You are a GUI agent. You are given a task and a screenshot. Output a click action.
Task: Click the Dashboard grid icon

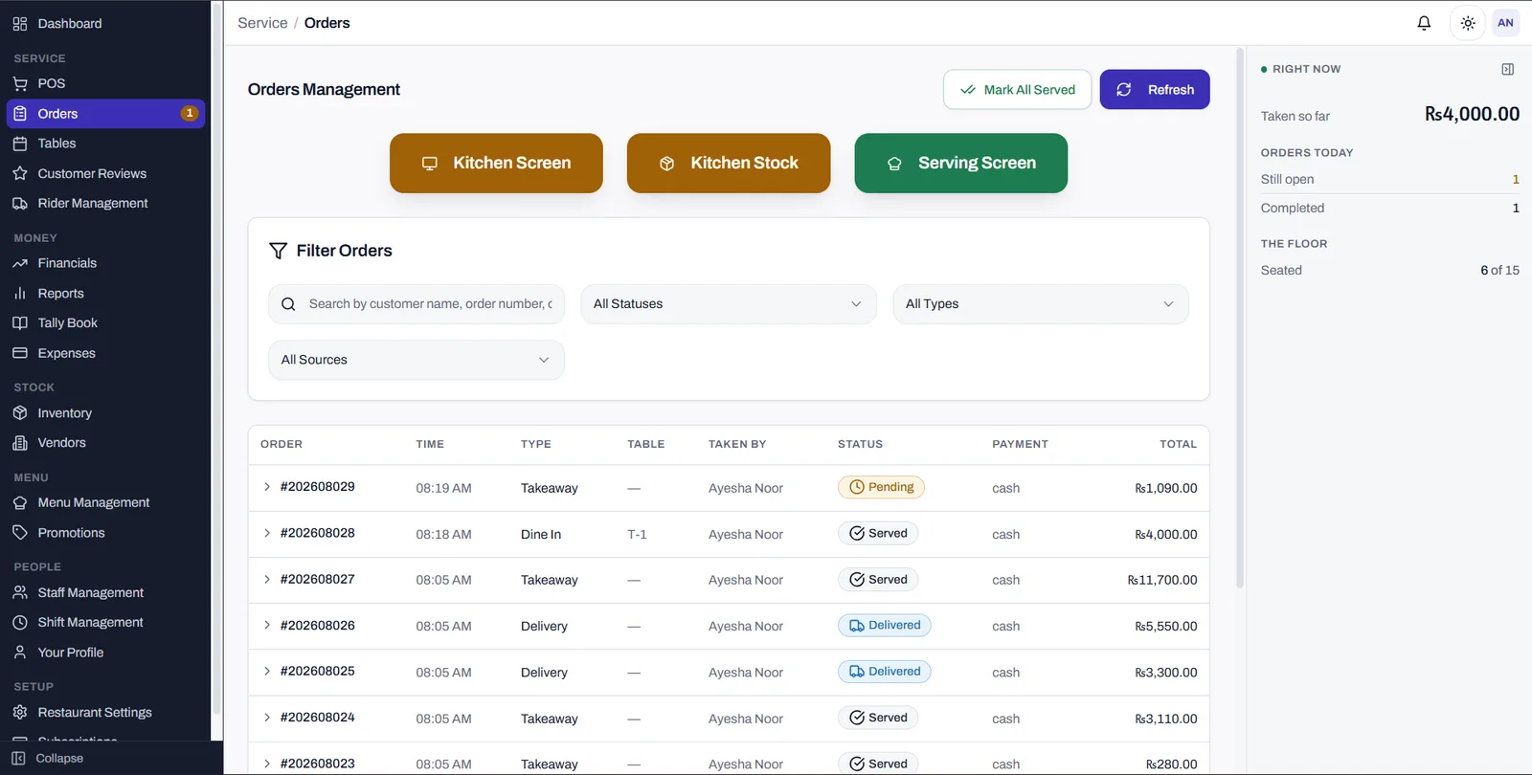[x=20, y=23]
